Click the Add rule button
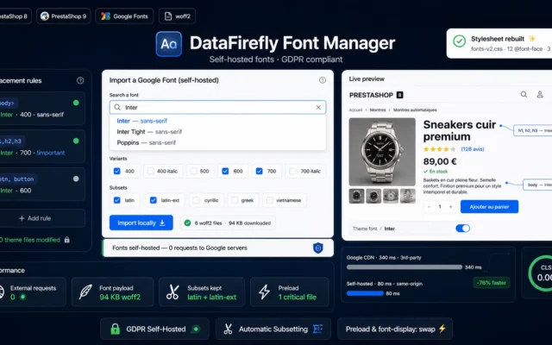 click(34, 218)
